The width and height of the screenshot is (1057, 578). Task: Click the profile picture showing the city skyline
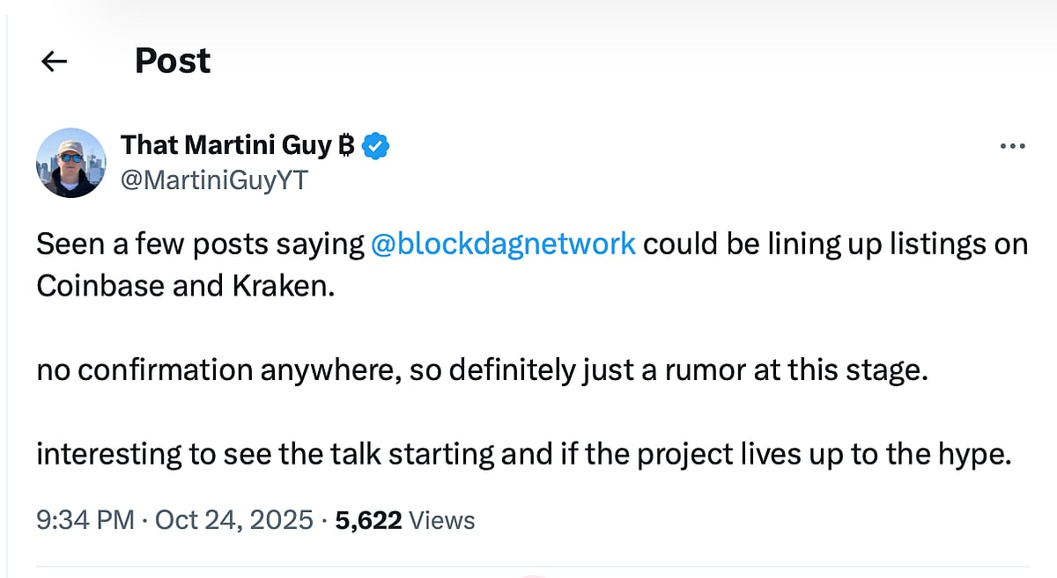pyautogui.click(x=70, y=162)
